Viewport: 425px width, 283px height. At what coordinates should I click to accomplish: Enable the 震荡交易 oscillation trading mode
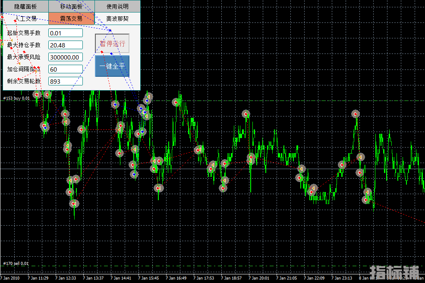71,19
